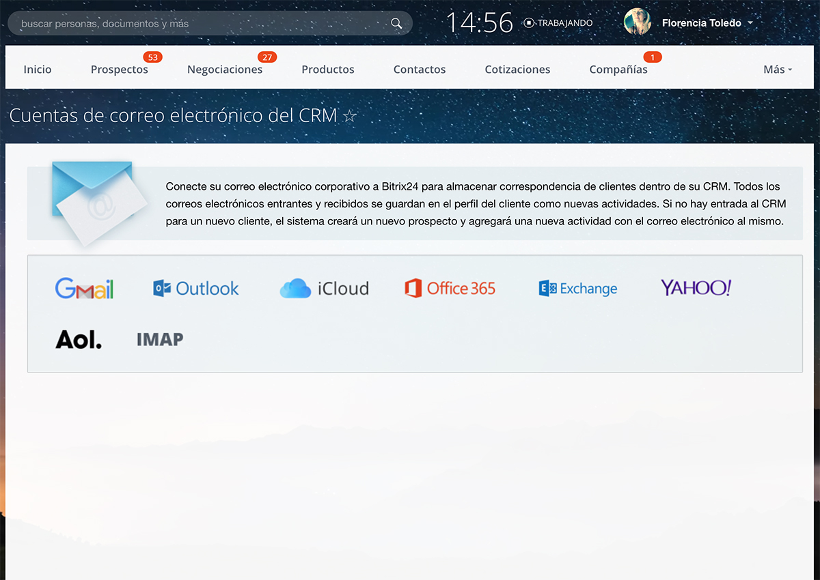Connect an iCloud mail account
820x580 pixels.
point(325,289)
